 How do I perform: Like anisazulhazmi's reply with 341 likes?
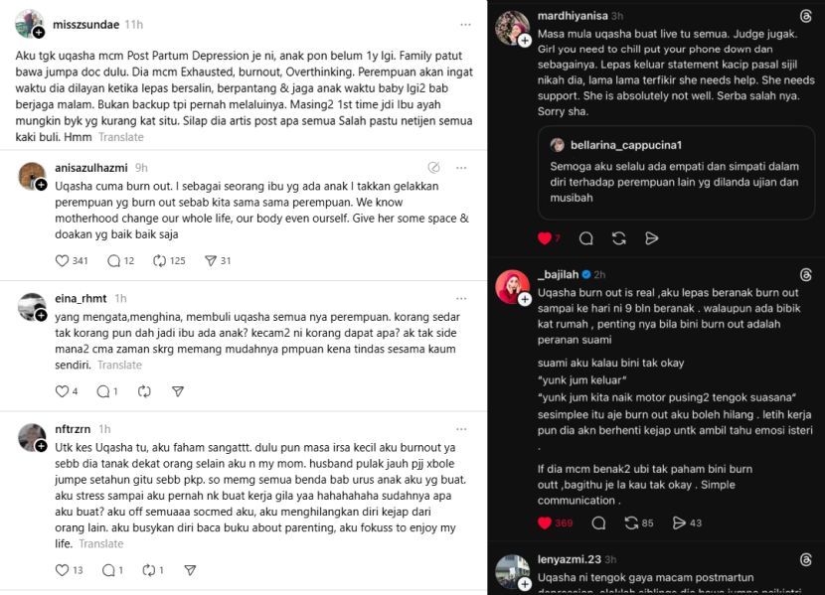pyautogui.click(x=64, y=261)
